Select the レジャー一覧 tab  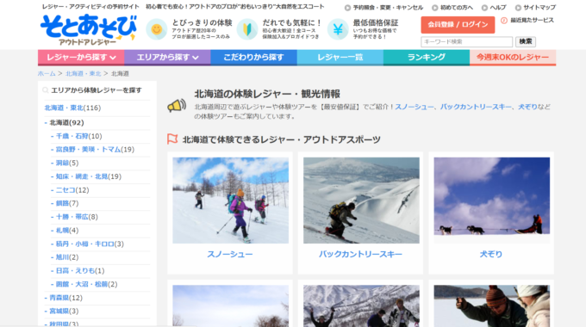tap(340, 58)
